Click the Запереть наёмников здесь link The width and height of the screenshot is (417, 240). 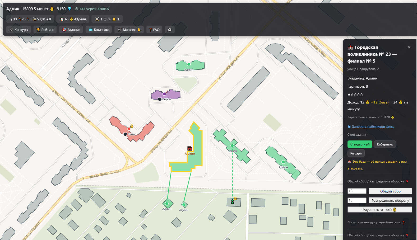373,127
